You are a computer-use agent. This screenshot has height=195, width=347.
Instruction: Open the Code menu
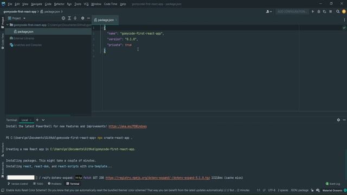point(48,4)
